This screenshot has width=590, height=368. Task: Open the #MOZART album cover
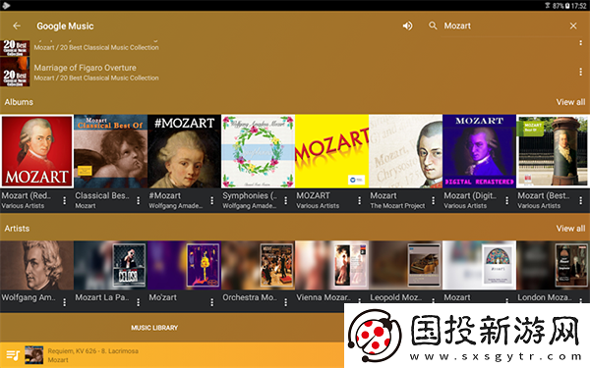(x=185, y=151)
